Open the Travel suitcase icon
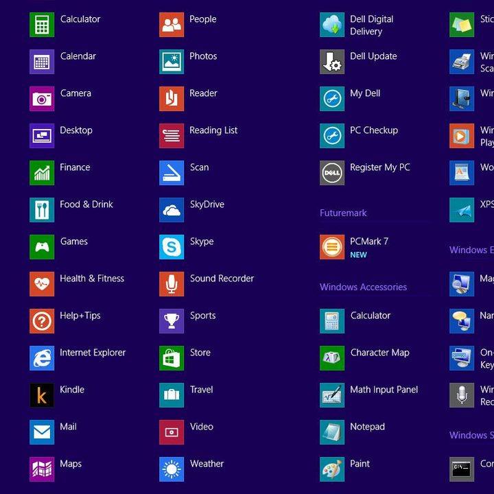This screenshot has width=494, height=494. pyautogui.click(x=172, y=395)
